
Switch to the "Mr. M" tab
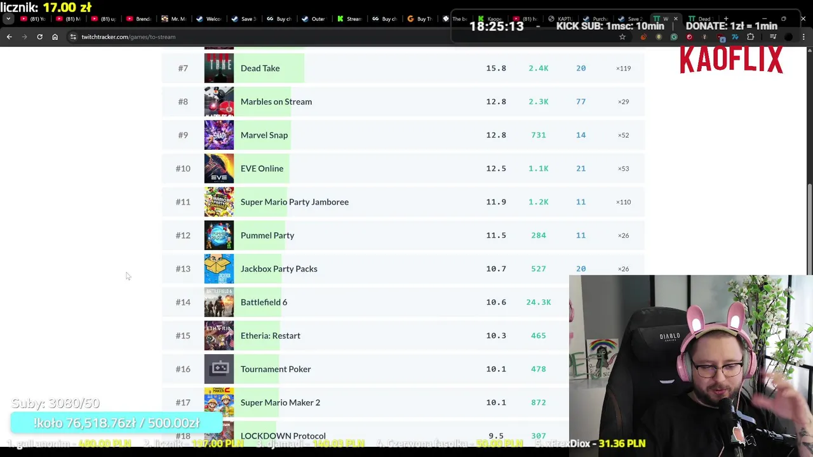click(x=173, y=19)
